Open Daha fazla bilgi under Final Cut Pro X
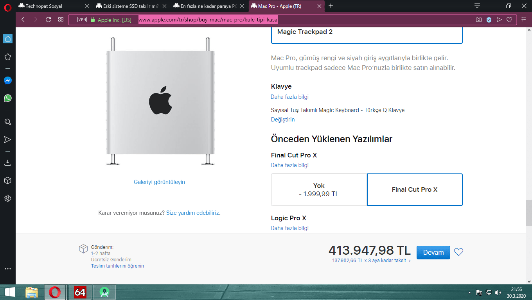Screen dimensions: 532x300 pos(289,165)
